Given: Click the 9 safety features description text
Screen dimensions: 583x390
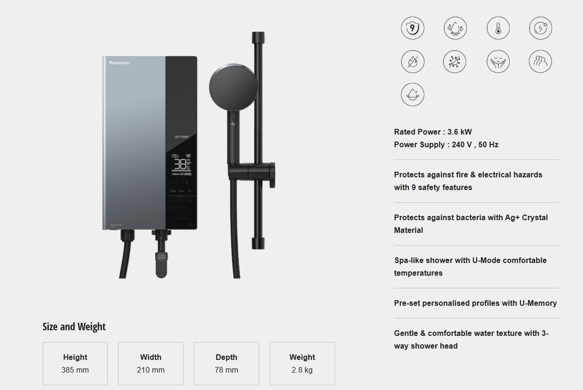Looking at the screenshot, I should click(468, 181).
